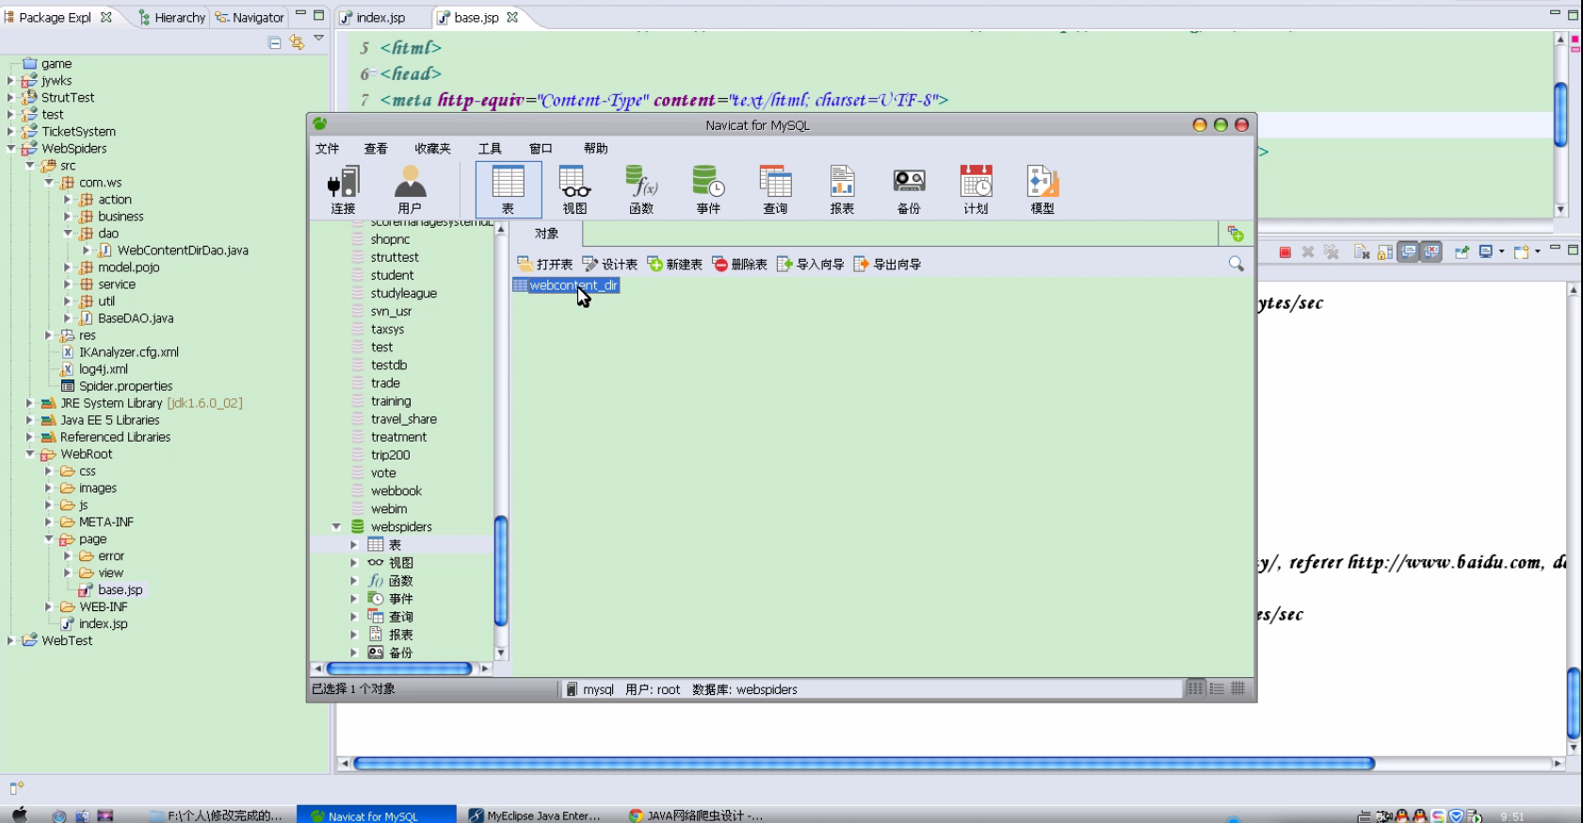1583x823 pixels.
Task: Open Chrome JAVA网络爬虫设计 taskbar item
Action: click(696, 815)
